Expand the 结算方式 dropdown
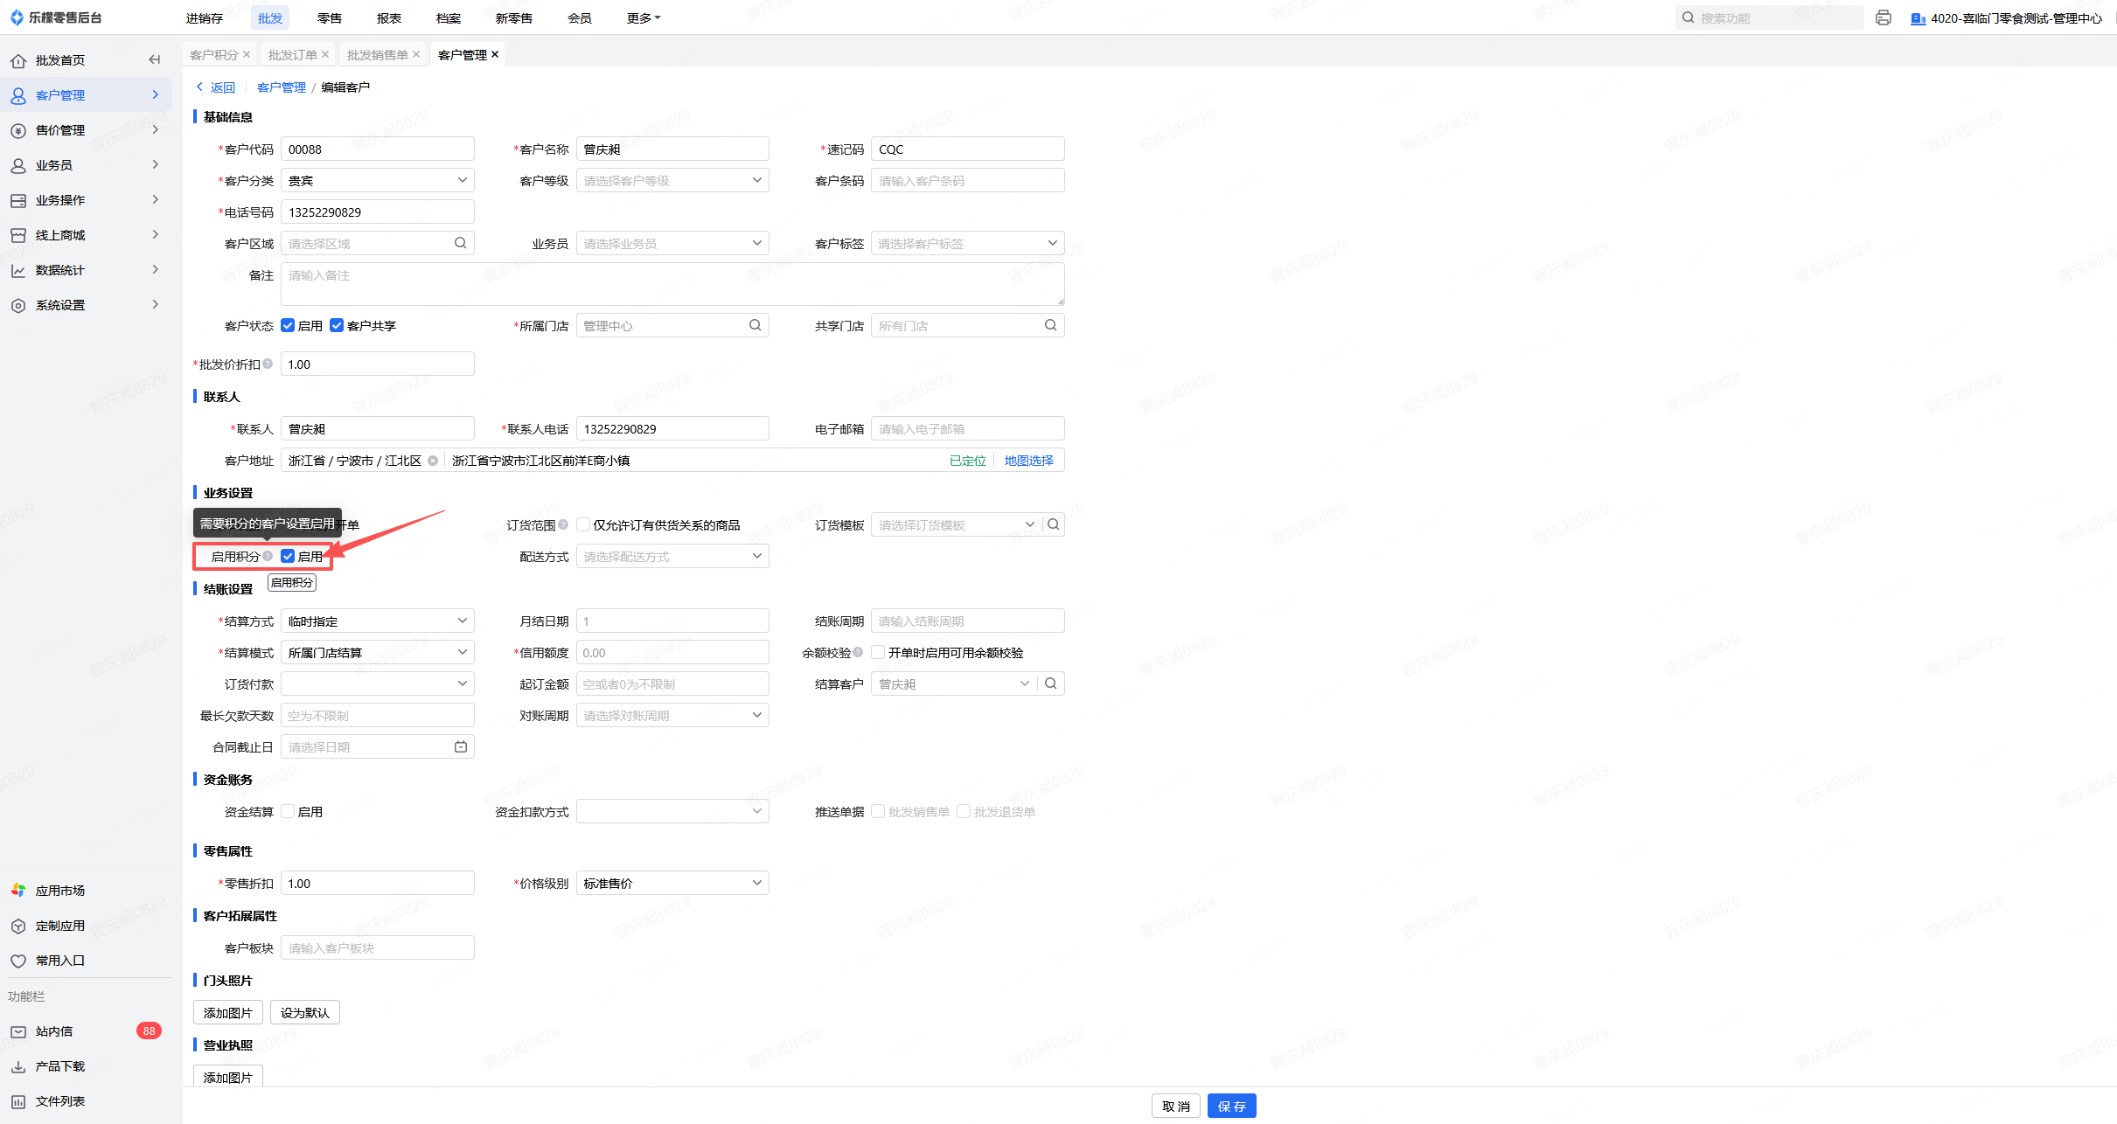 point(377,621)
